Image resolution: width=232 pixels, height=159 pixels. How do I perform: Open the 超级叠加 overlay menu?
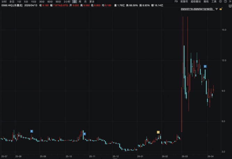tap(195, 2)
